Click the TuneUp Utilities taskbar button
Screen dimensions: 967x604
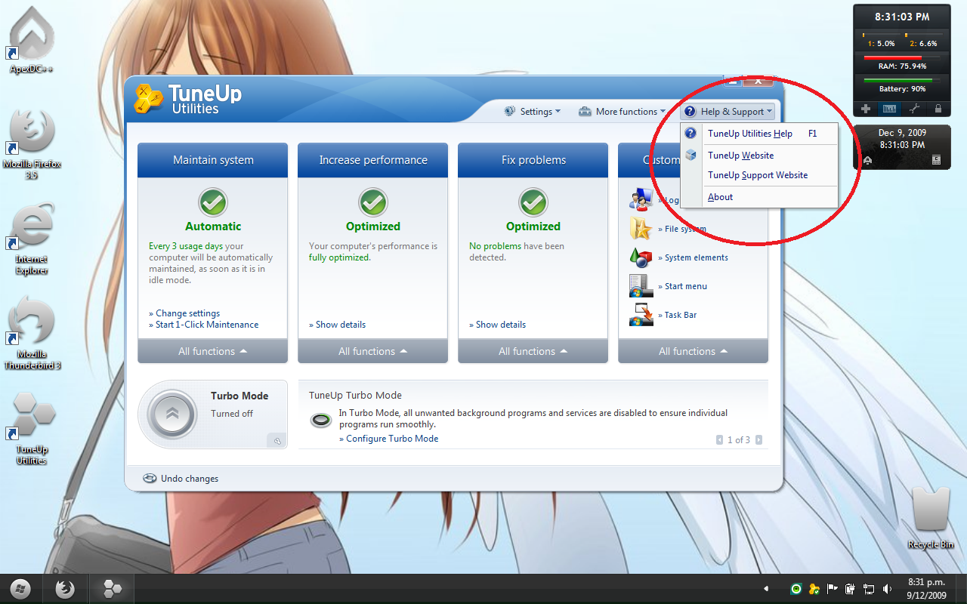click(112, 589)
